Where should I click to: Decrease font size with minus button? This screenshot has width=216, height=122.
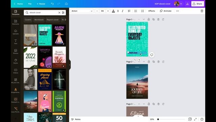(x=97, y=11)
